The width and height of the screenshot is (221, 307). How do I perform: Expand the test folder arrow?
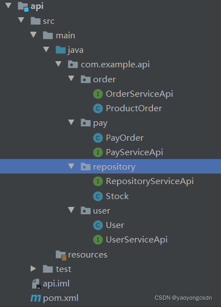[33, 269]
